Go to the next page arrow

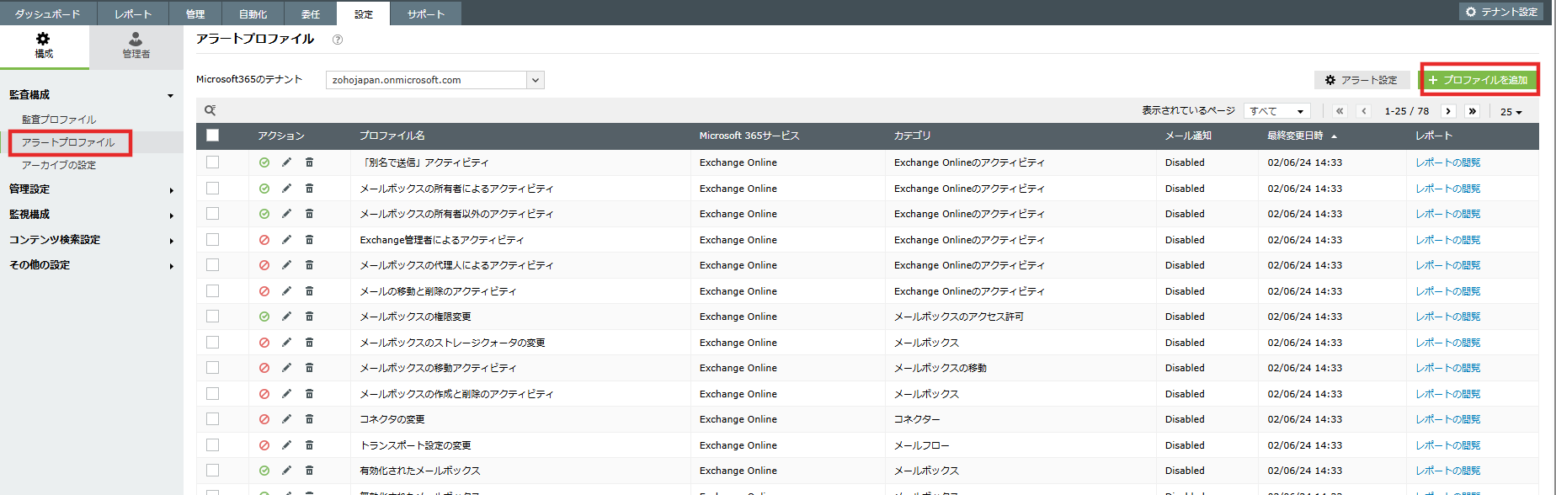1448,111
